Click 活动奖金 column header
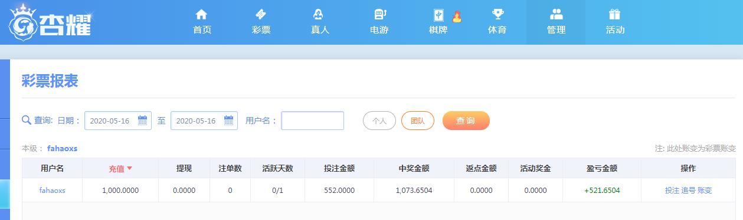This screenshot has height=220, width=743. (535, 168)
